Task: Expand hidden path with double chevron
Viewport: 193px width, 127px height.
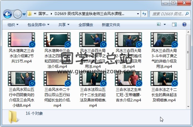Action: [x=35, y=14]
